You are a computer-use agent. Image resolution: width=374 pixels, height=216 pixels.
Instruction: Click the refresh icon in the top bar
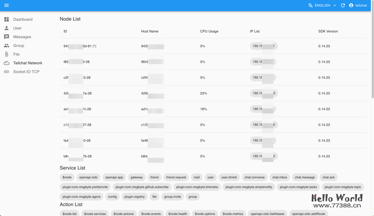pyautogui.click(x=343, y=5)
